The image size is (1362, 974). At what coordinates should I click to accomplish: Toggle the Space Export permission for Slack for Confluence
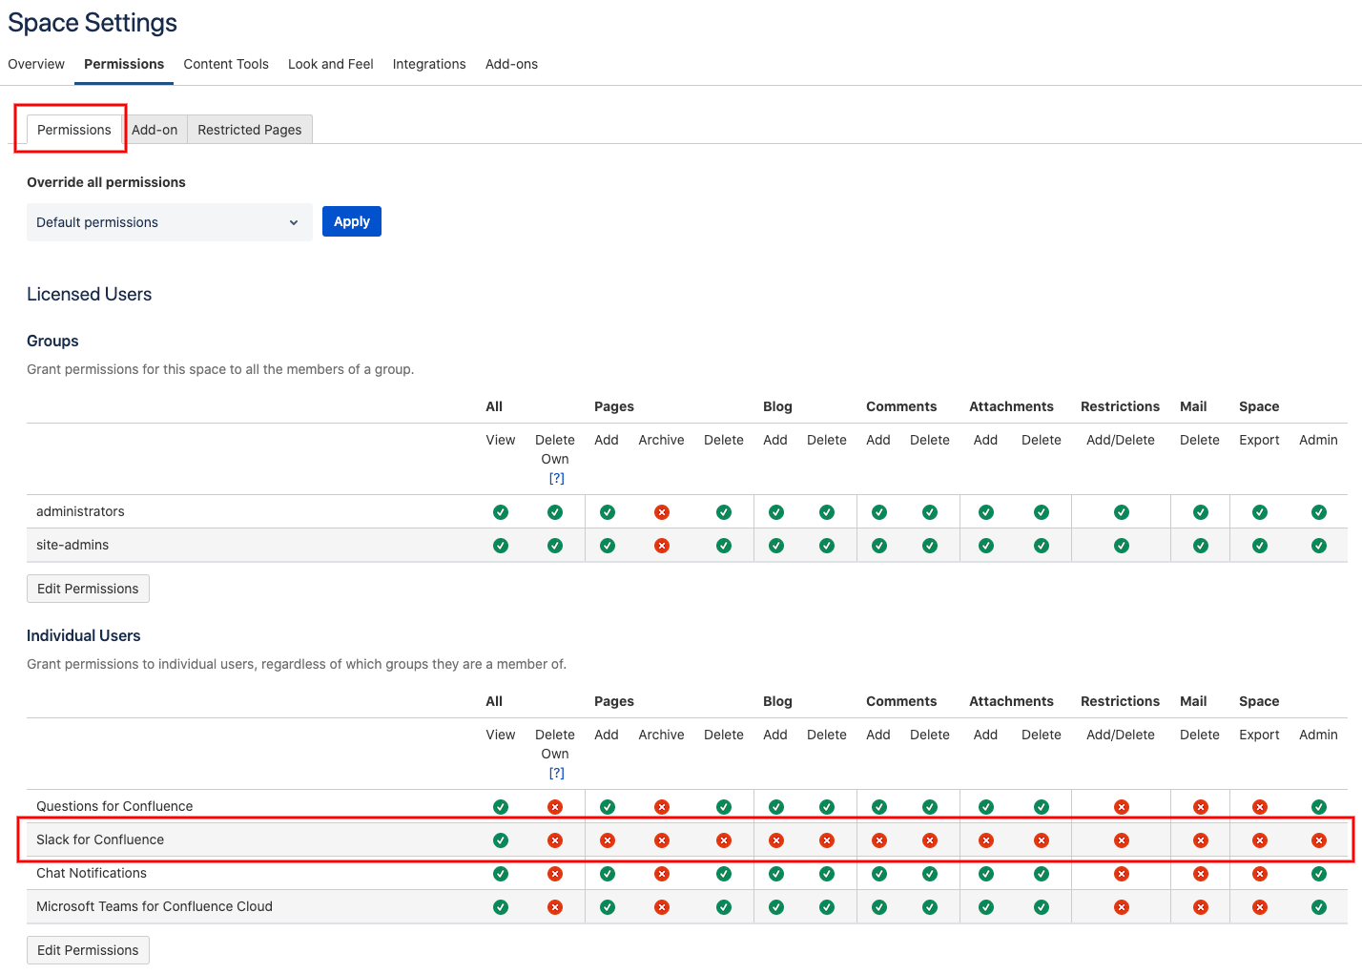pos(1259,839)
